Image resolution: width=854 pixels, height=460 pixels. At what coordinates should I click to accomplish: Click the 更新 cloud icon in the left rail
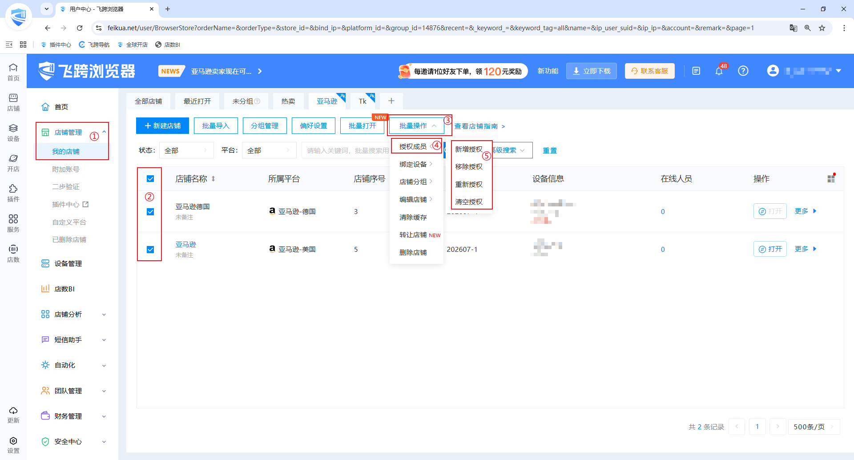pos(13,415)
